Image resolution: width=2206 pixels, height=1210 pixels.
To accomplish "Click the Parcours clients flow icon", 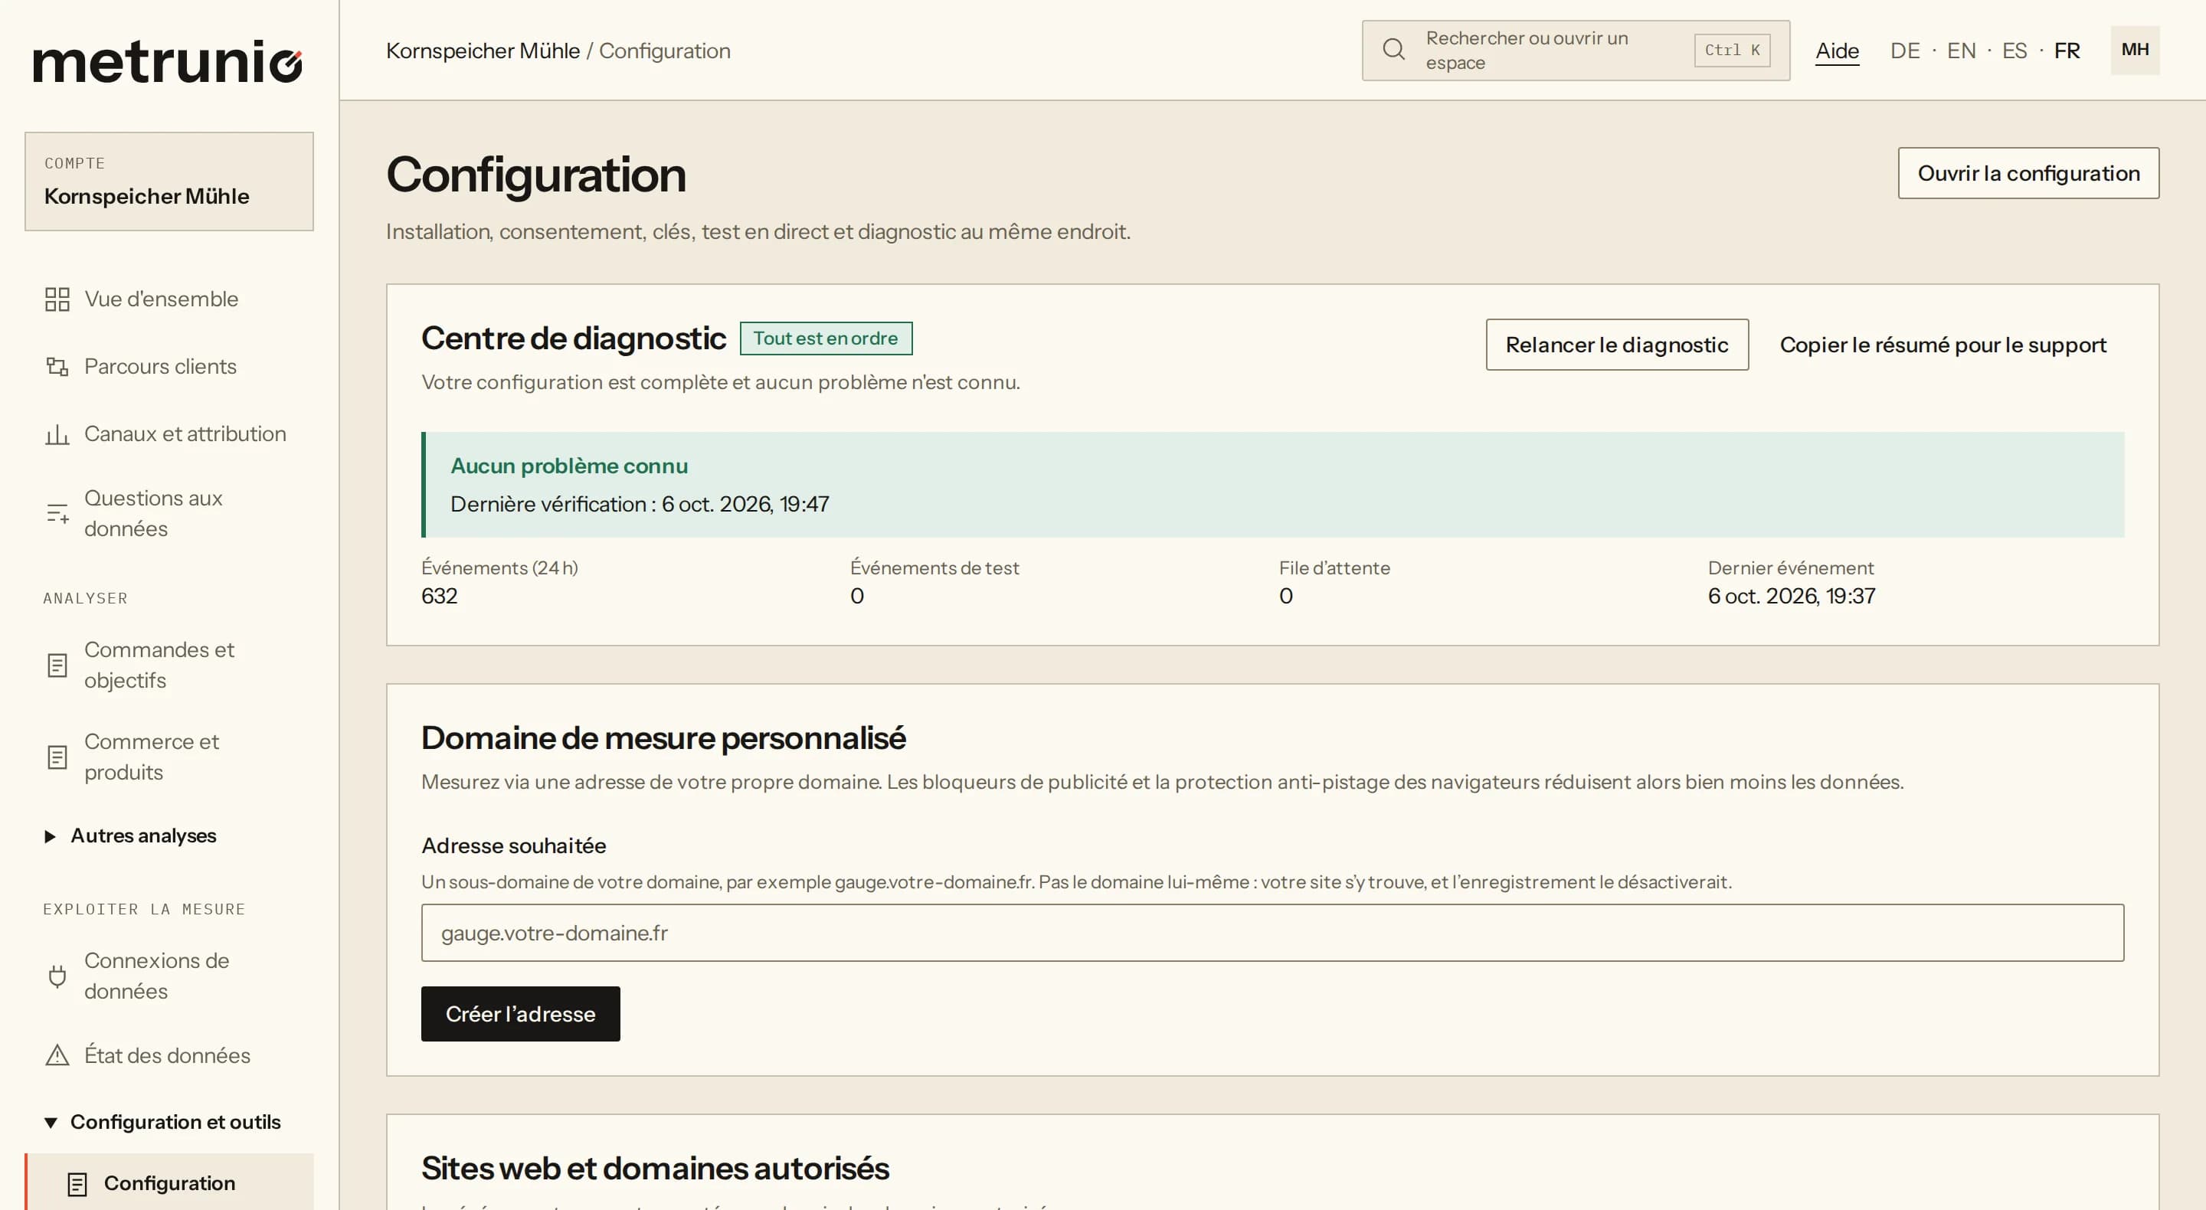I will [57, 367].
